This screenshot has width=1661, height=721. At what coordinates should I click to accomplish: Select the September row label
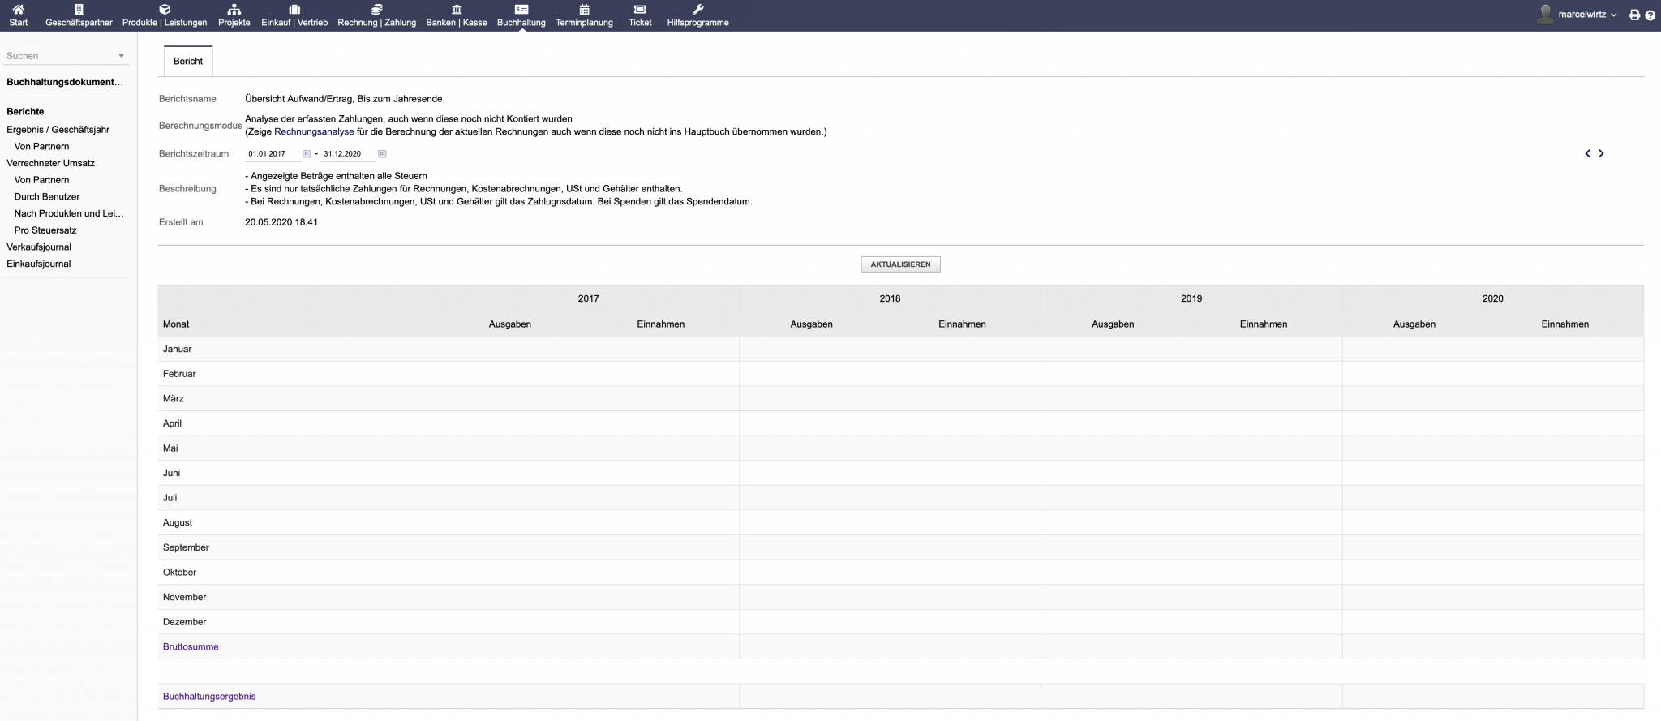[186, 548]
